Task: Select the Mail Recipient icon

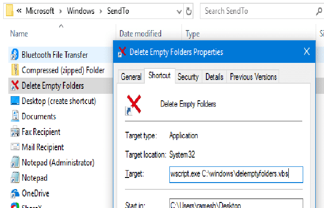Action: 15,147
